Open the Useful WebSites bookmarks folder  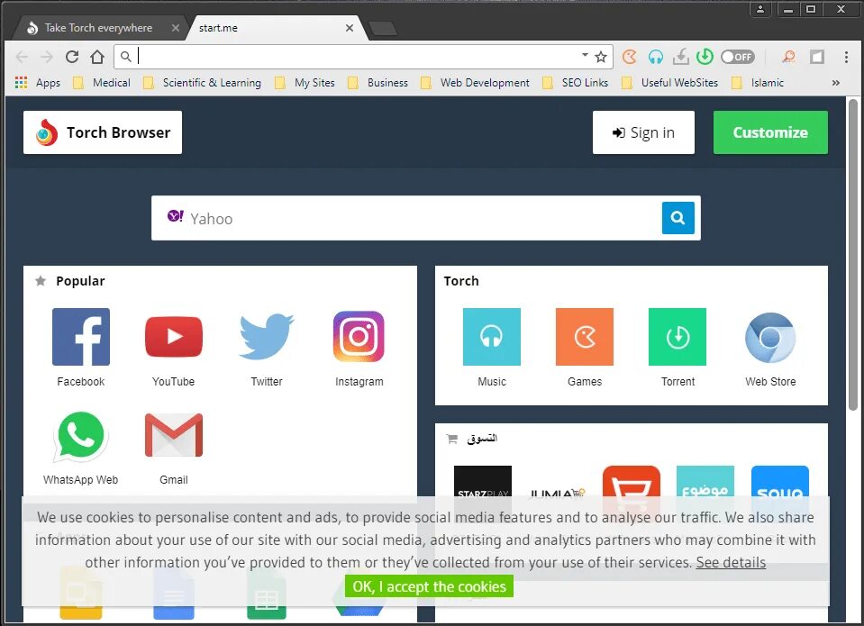click(x=669, y=83)
